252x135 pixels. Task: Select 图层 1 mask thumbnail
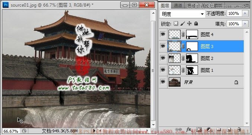[192, 70]
